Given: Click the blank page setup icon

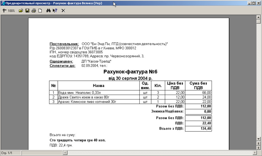Looking at the screenshot, I should [40, 11].
